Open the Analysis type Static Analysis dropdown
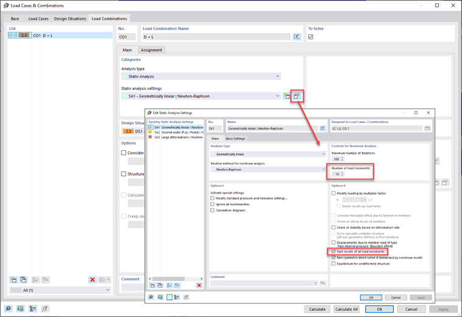Image resolution: width=462 pixels, height=317 pixels. pos(201,77)
